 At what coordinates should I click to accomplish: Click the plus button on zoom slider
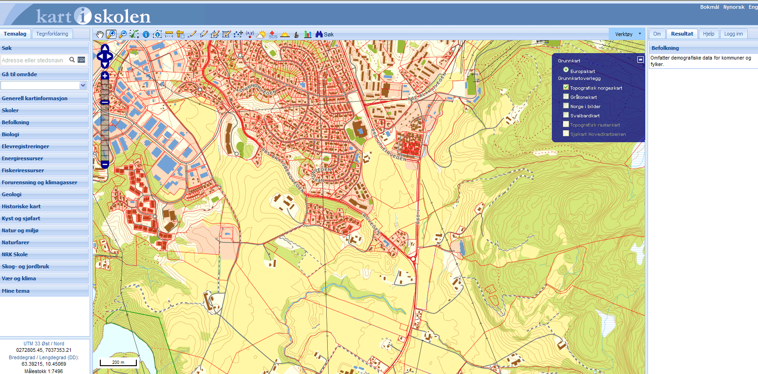105,76
